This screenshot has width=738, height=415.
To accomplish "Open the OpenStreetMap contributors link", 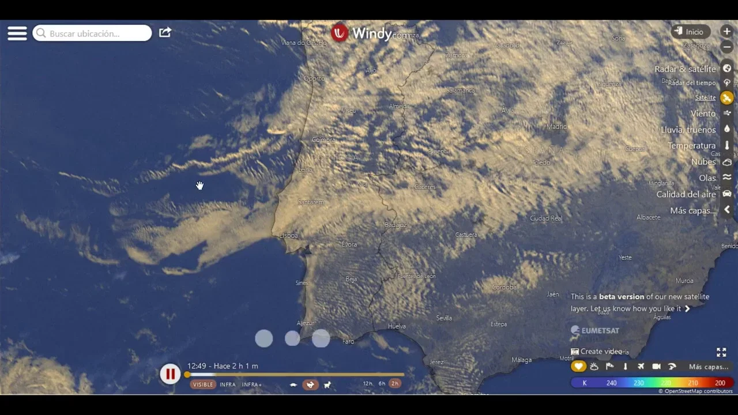I will [696, 391].
